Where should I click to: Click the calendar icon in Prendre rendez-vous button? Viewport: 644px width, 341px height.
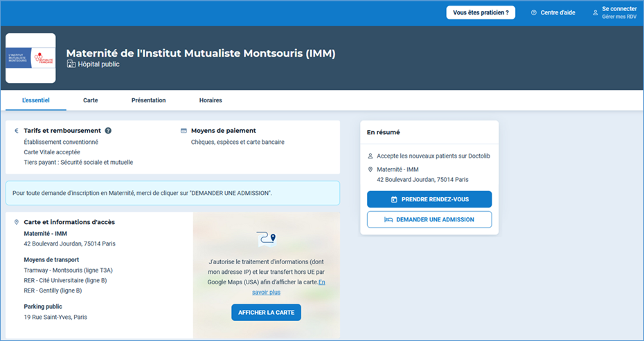click(x=394, y=199)
